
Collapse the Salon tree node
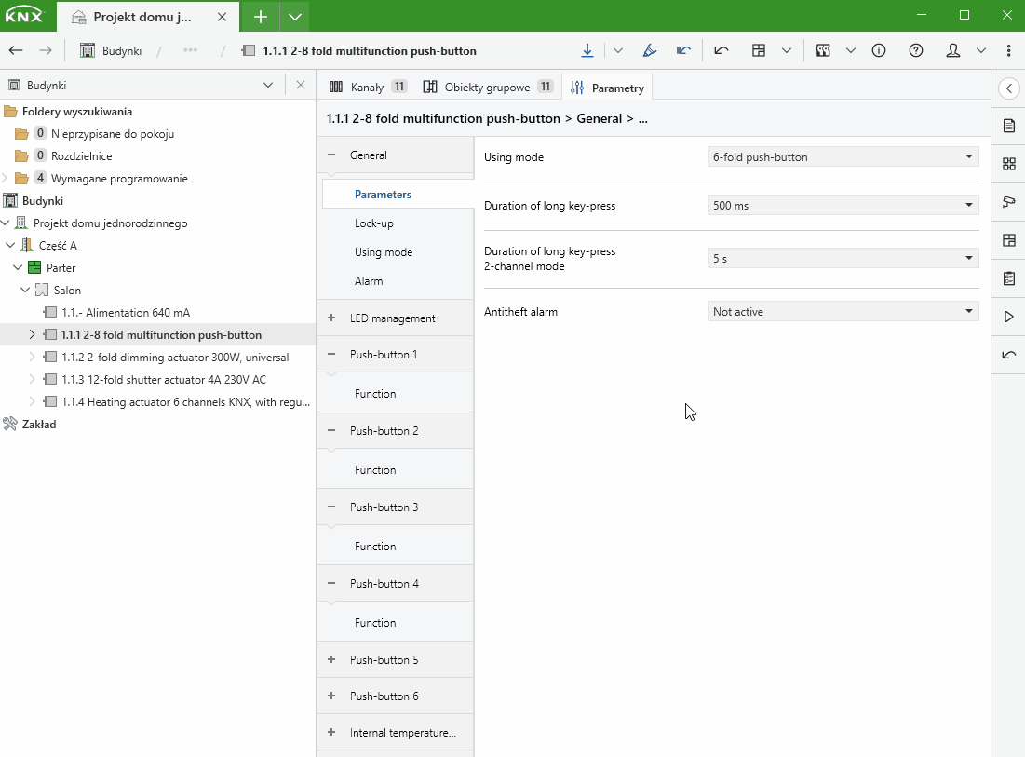click(x=25, y=291)
